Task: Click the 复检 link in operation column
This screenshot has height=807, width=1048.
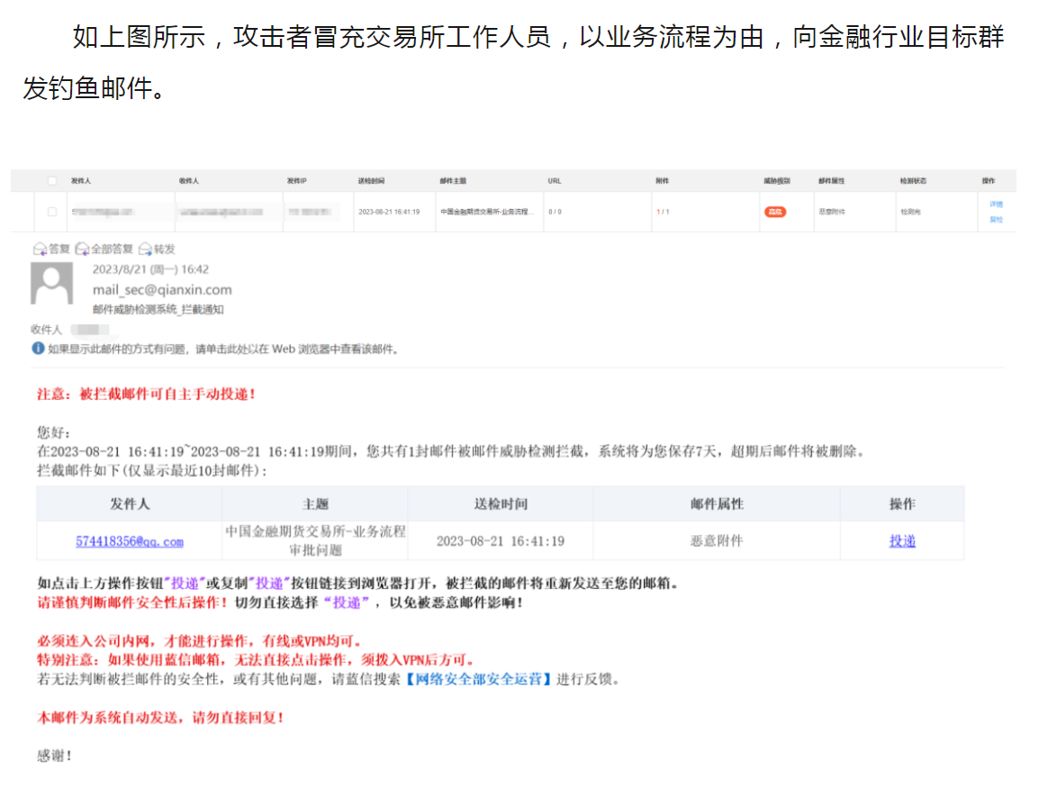Action: pos(996,220)
